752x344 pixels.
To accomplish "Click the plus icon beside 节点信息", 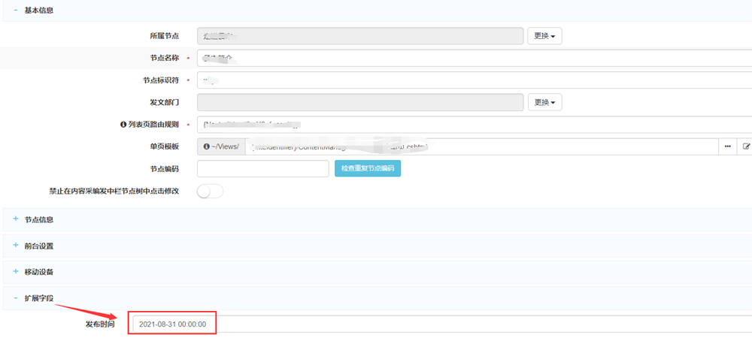I will point(15,219).
